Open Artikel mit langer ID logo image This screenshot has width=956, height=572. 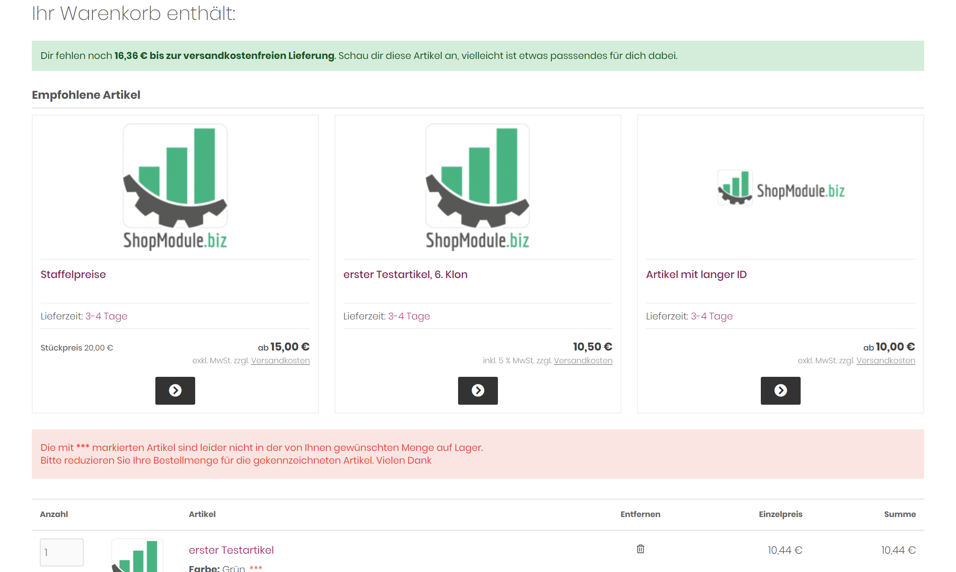click(x=781, y=188)
